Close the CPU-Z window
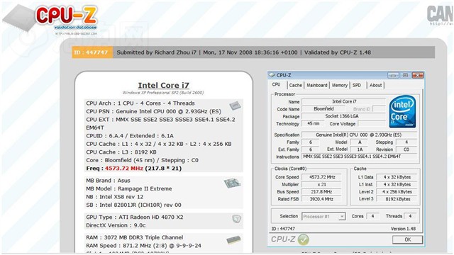454x255 pixels. point(418,75)
